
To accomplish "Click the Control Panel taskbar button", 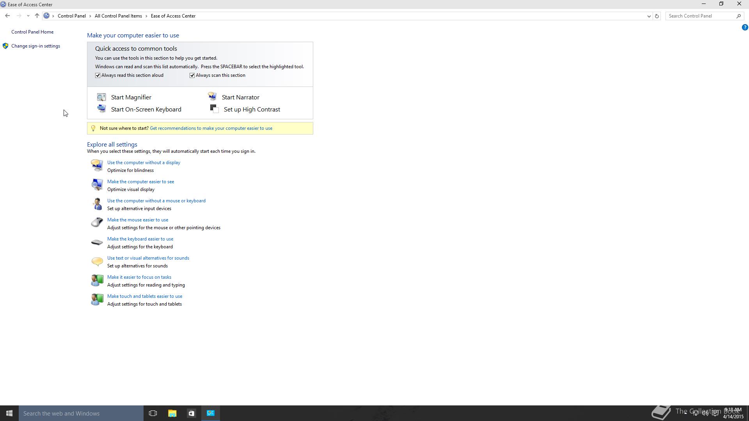I will [x=211, y=413].
